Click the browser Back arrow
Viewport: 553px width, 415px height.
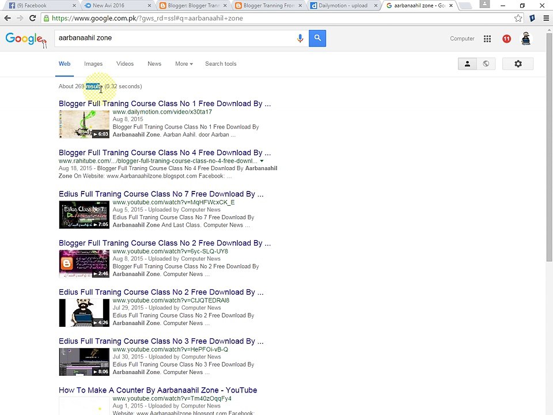pyautogui.click(x=7, y=18)
